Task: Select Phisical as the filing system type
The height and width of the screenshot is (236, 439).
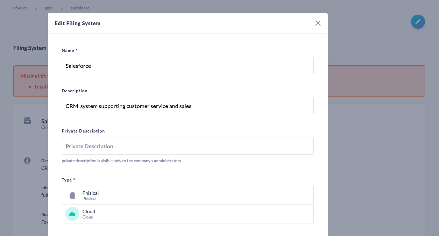Action: 187,195
